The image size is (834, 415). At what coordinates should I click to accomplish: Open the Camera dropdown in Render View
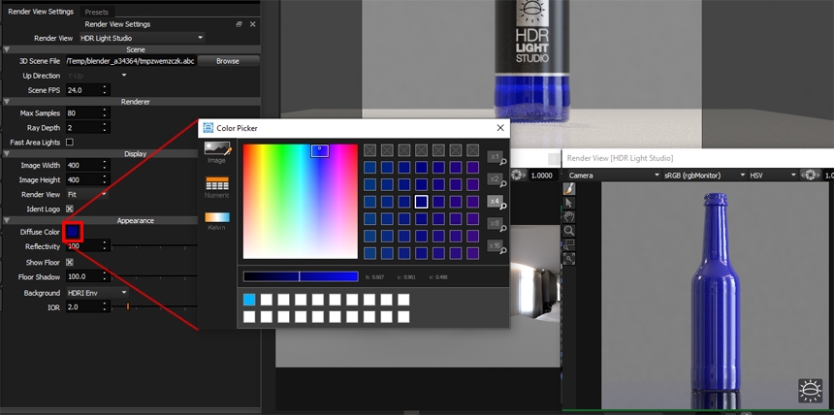(613, 176)
